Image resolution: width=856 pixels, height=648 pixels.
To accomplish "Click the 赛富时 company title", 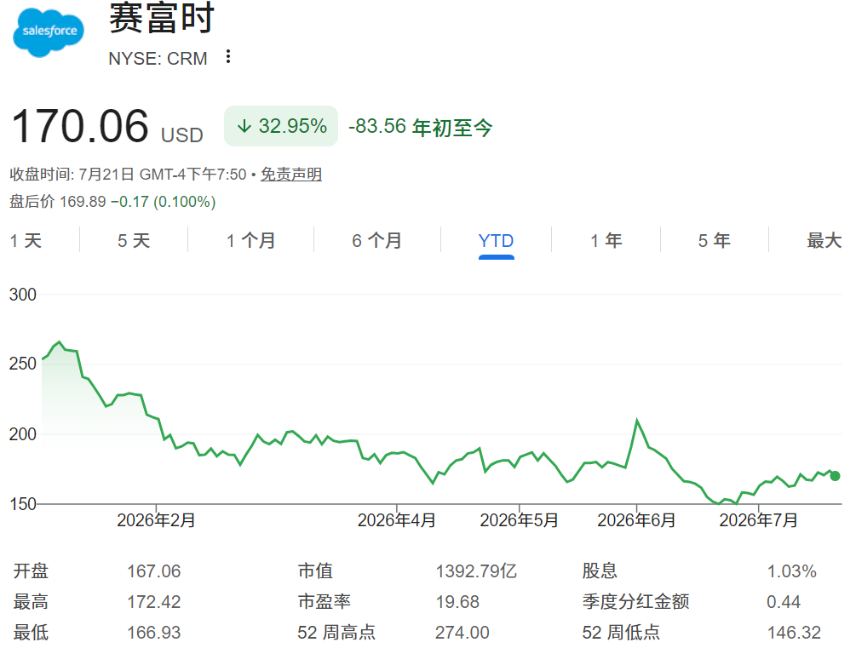I will pos(161,18).
